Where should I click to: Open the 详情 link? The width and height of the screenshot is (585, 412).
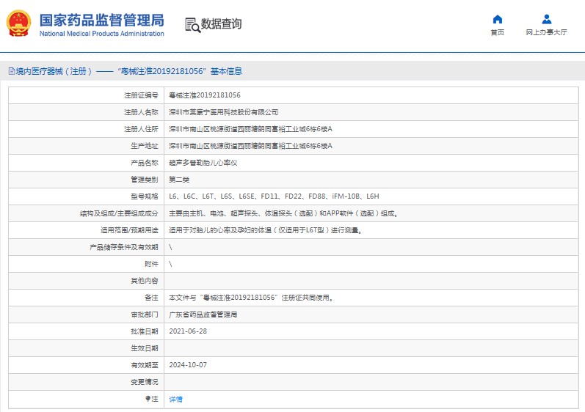175,399
